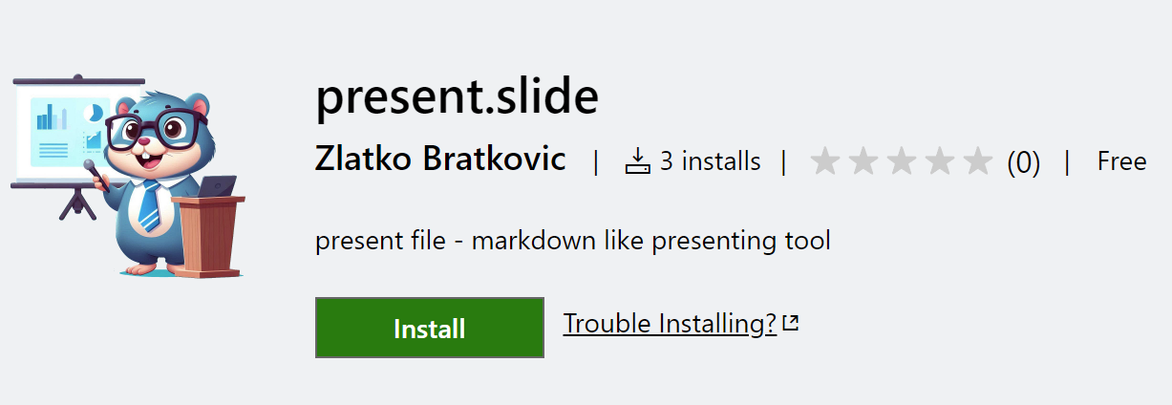1172x405 pixels.
Task: Open the (0) review count
Action: (1023, 162)
